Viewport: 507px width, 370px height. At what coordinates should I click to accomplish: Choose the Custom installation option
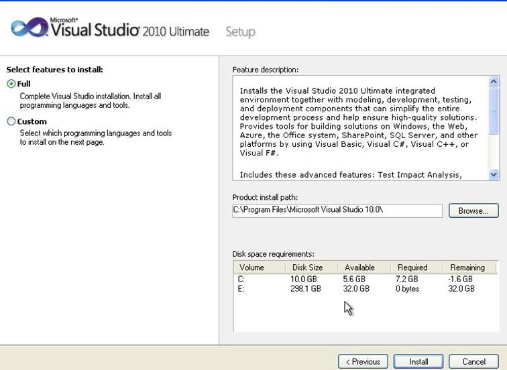coord(11,121)
